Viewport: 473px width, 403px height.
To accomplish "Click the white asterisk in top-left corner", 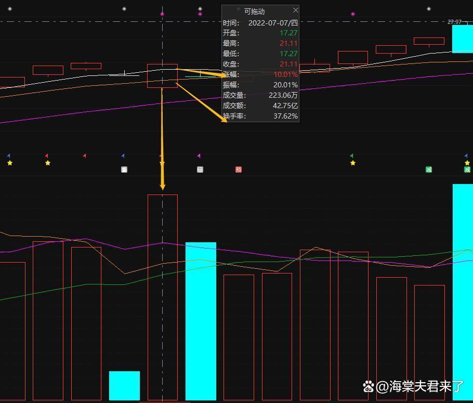I will [x=10, y=9].
